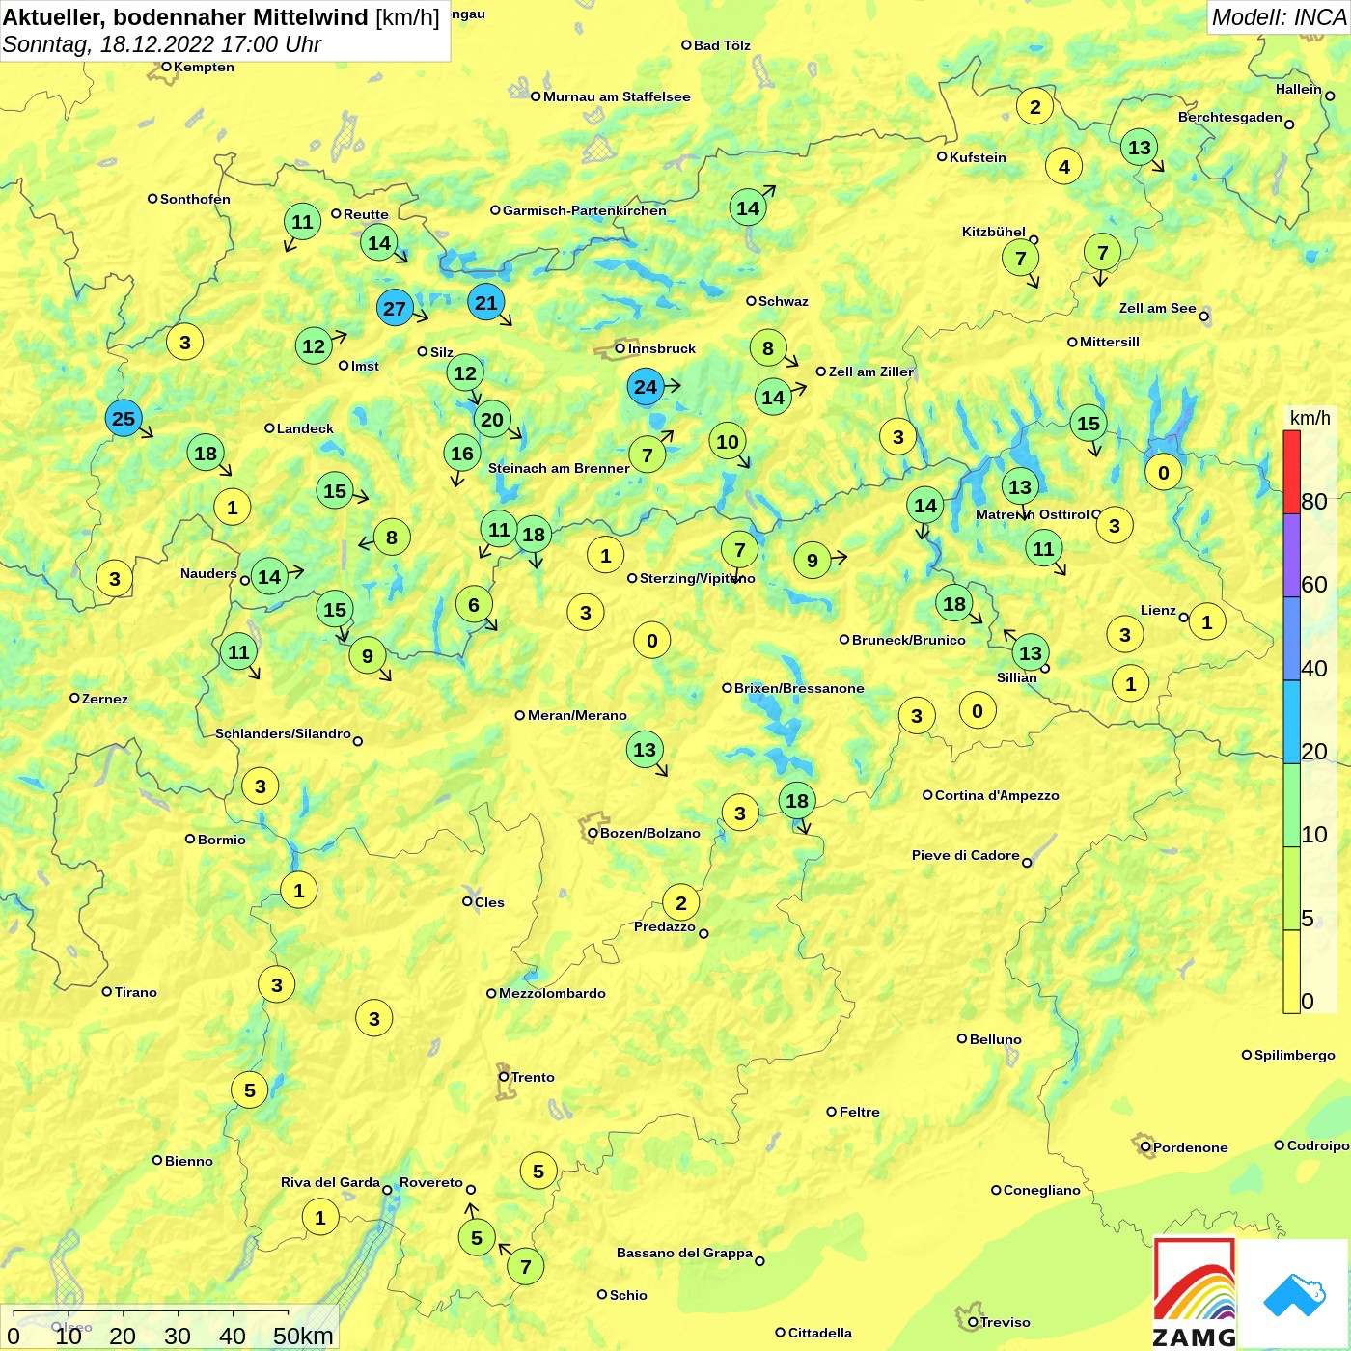Click the Garmisch-Partenkirchen label
1351x1351 pixels.
(x=585, y=210)
